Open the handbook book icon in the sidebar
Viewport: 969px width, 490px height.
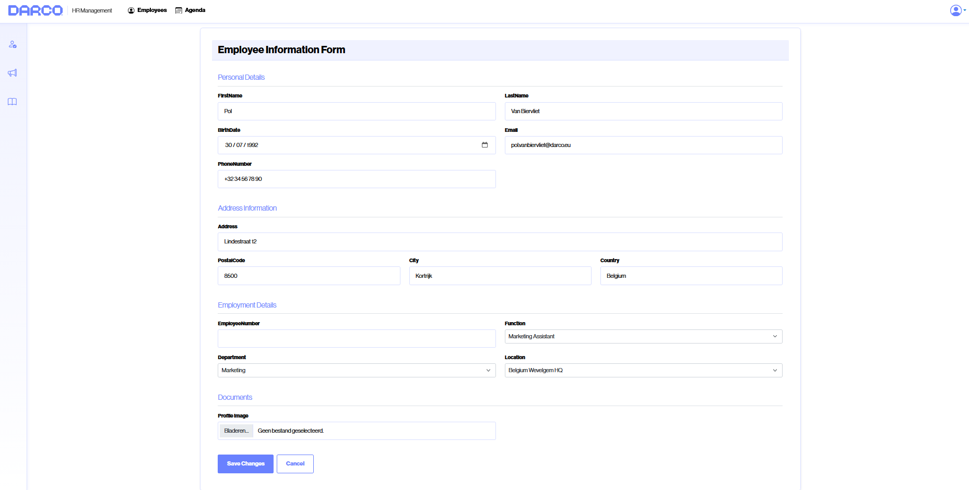[x=12, y=102]
